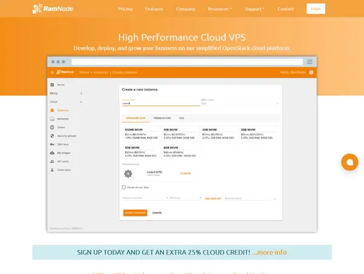The width and height of the screenshot is (364, 274).
Task: Open Networks from the sidebar
Action: 63,119
